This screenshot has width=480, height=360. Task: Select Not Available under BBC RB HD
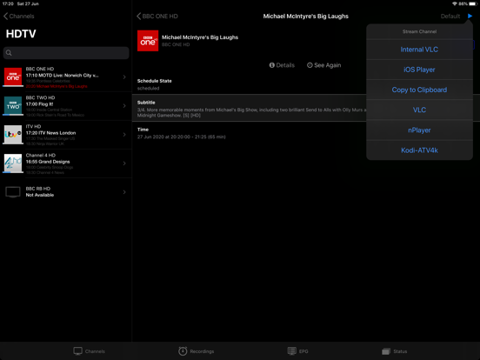(x=40, y=195)
